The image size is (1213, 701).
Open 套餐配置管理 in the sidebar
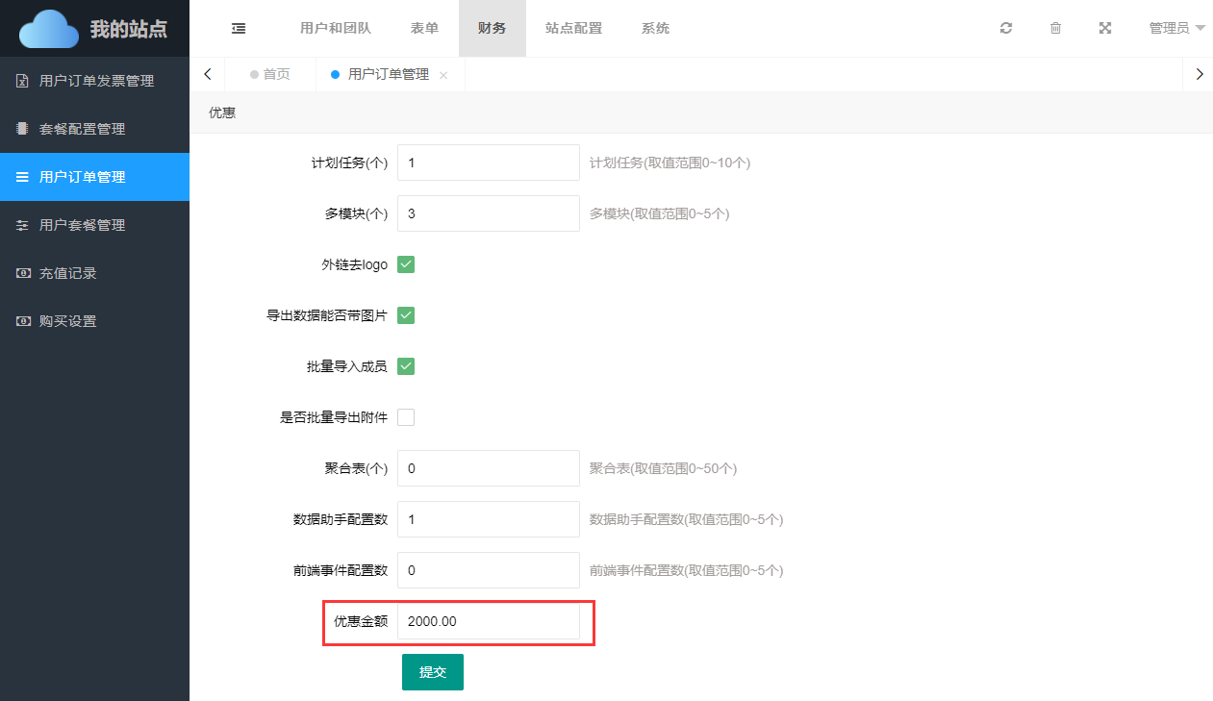(x=82, y=129)
